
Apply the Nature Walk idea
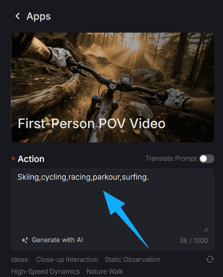105,272
